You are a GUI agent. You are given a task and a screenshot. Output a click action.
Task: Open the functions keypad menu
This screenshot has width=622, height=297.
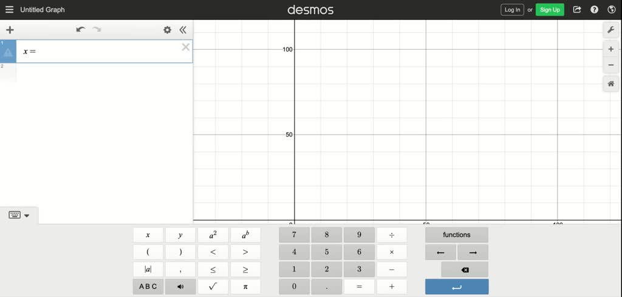(457, 235)
